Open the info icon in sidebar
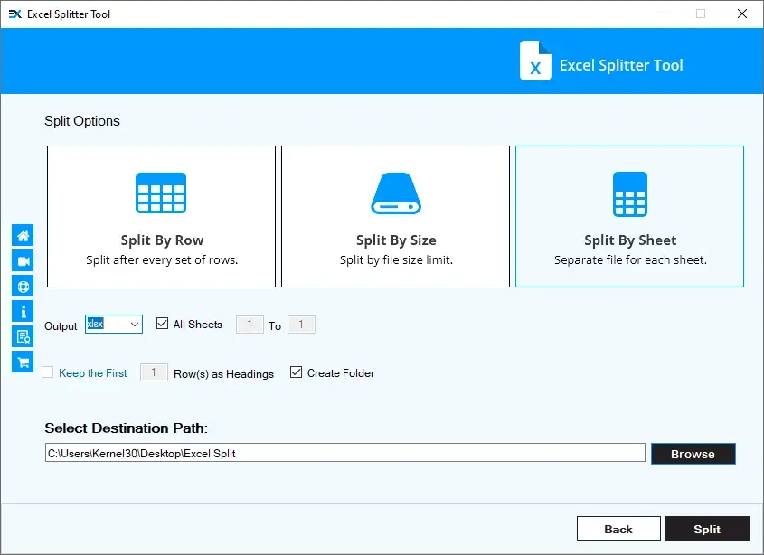The image size is (764, 555). tap(23, 311)
